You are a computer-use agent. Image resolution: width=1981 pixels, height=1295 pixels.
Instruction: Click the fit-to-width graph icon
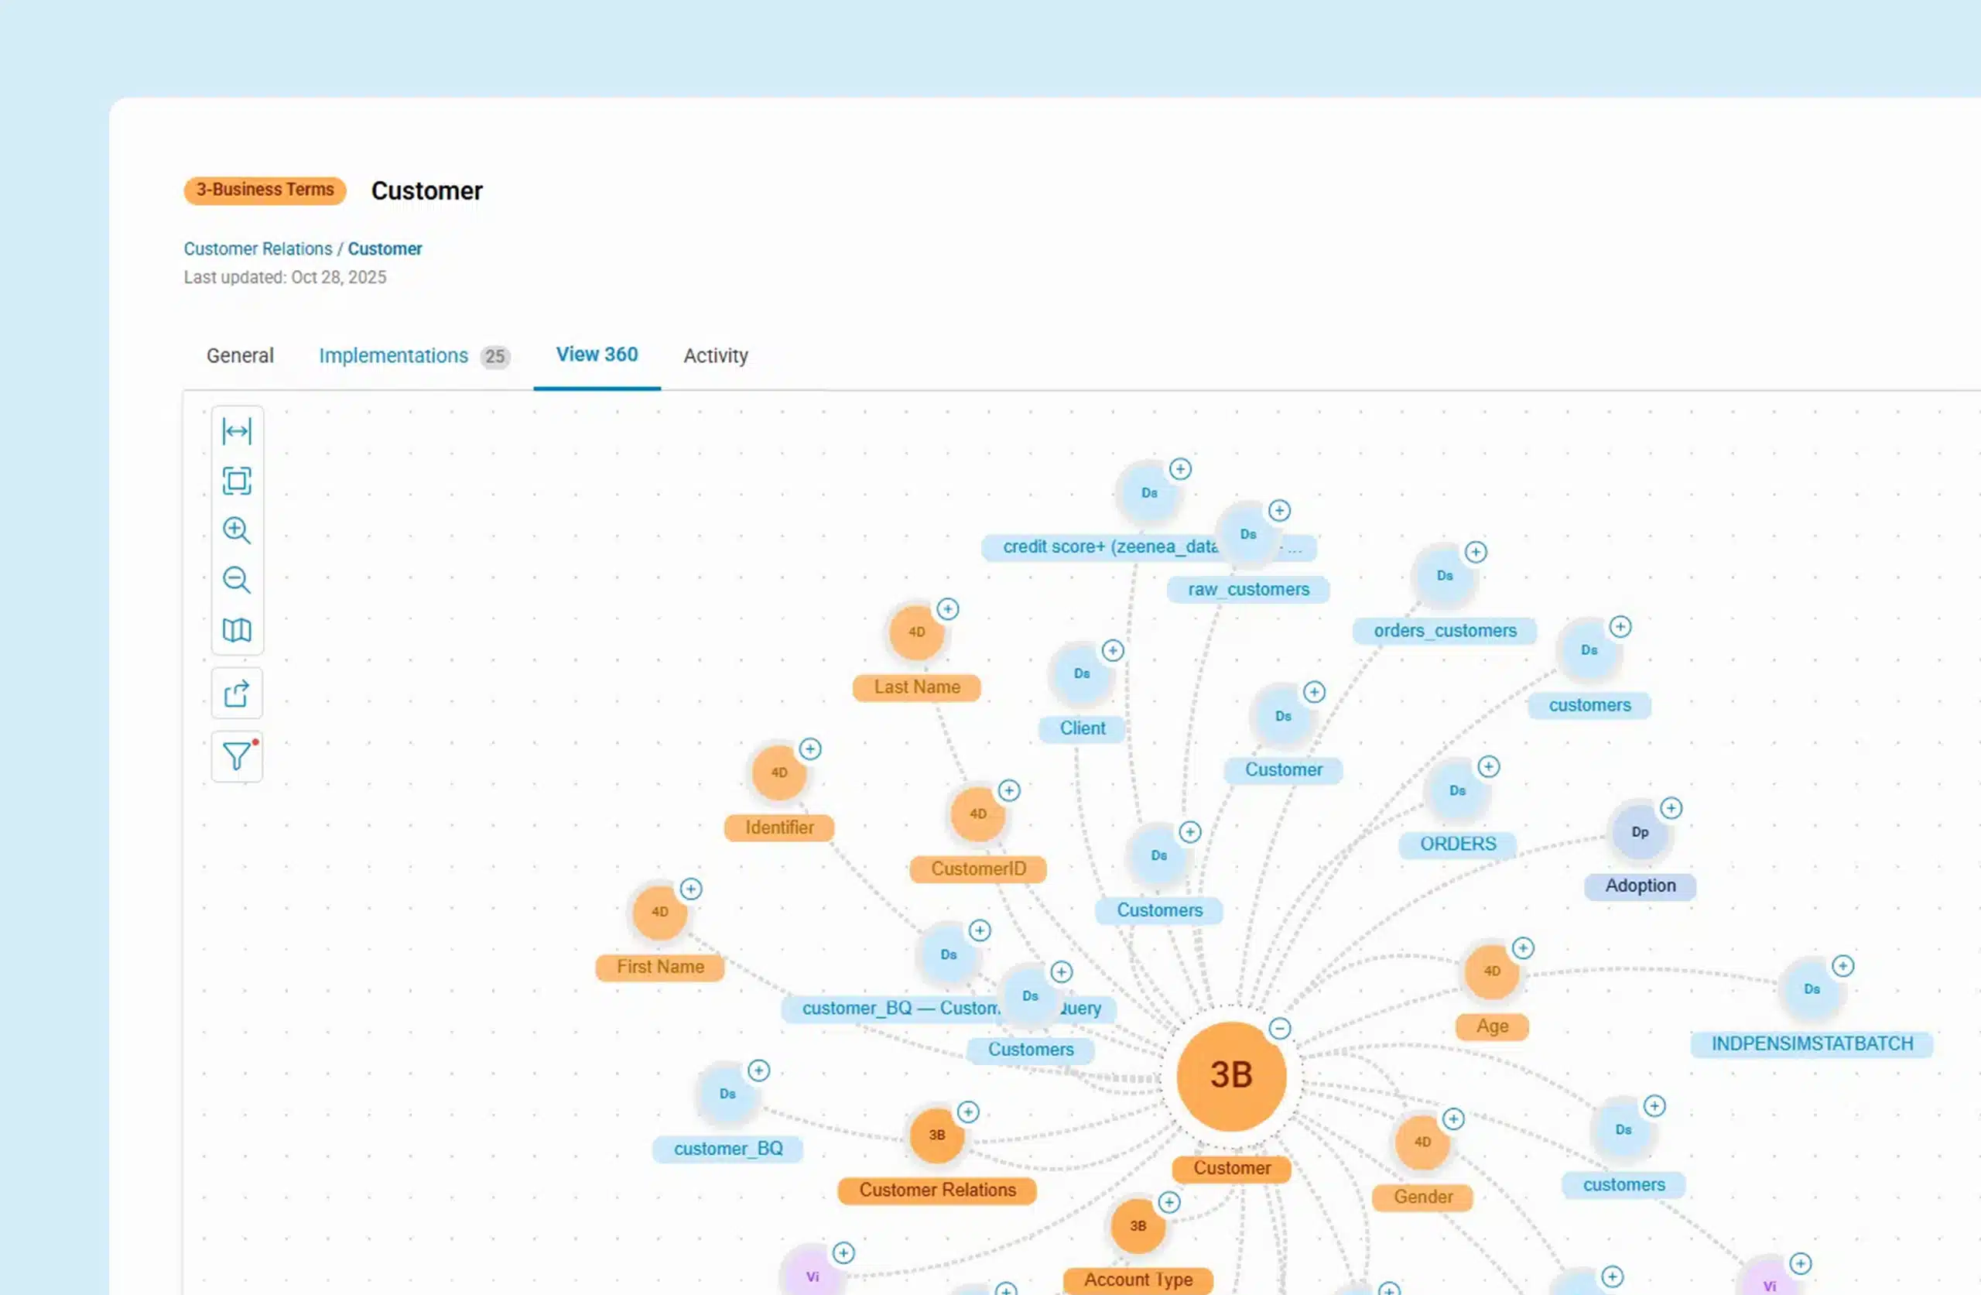coord(236,431)
